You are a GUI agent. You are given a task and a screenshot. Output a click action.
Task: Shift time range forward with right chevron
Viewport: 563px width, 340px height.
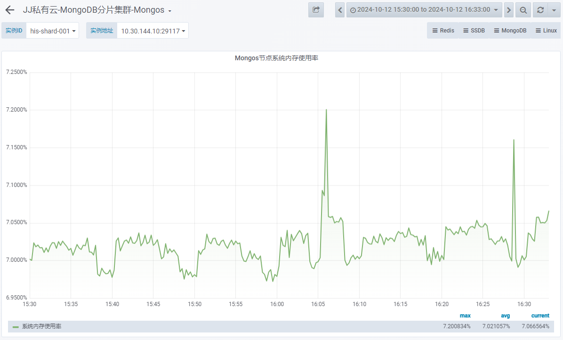point(509,10)
